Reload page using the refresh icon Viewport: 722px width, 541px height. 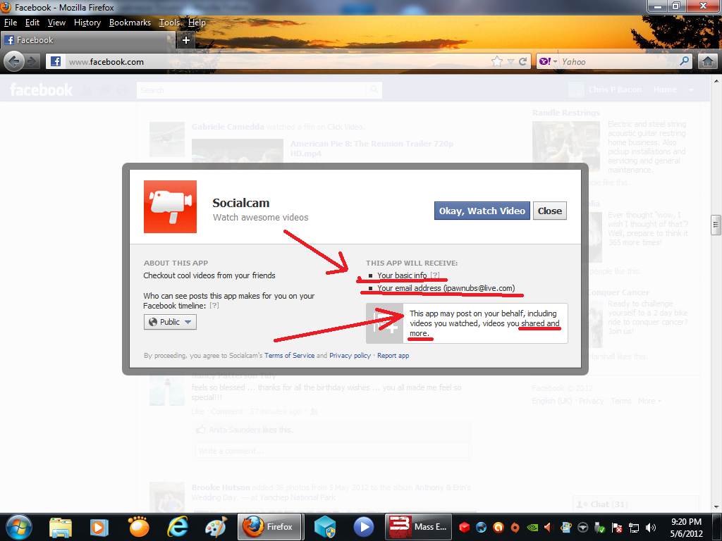pos(523,62)
